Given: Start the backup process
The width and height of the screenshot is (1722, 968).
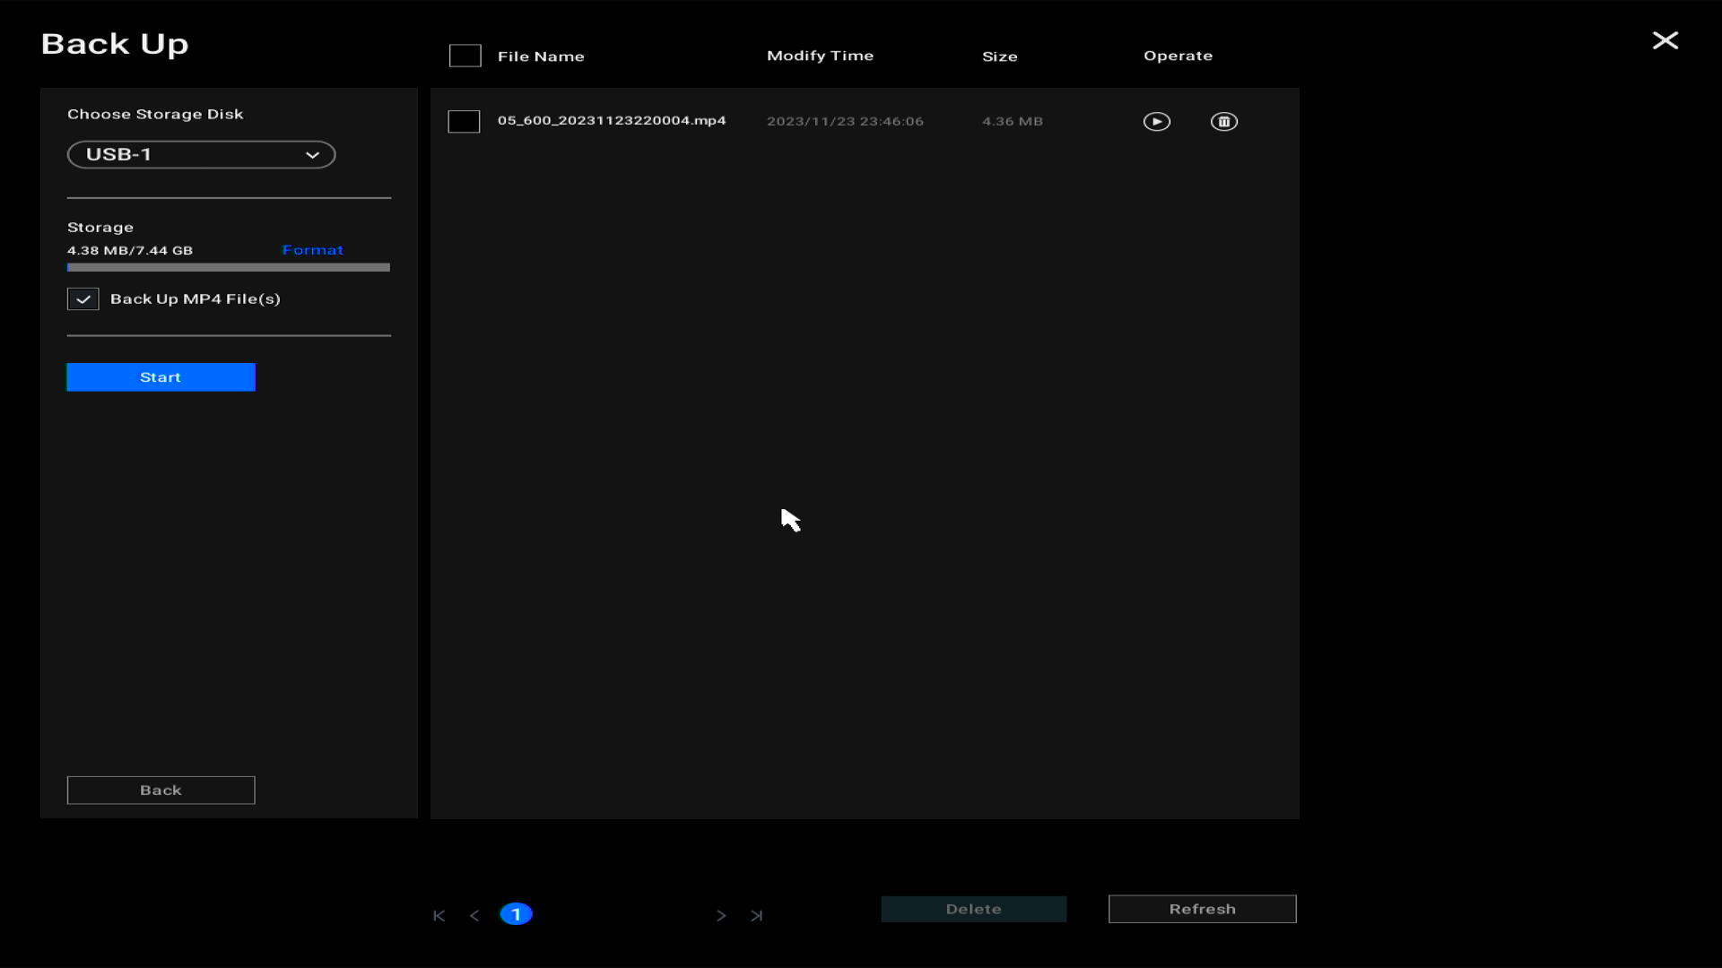Looking at the screenshot, I should coord(161,376).
